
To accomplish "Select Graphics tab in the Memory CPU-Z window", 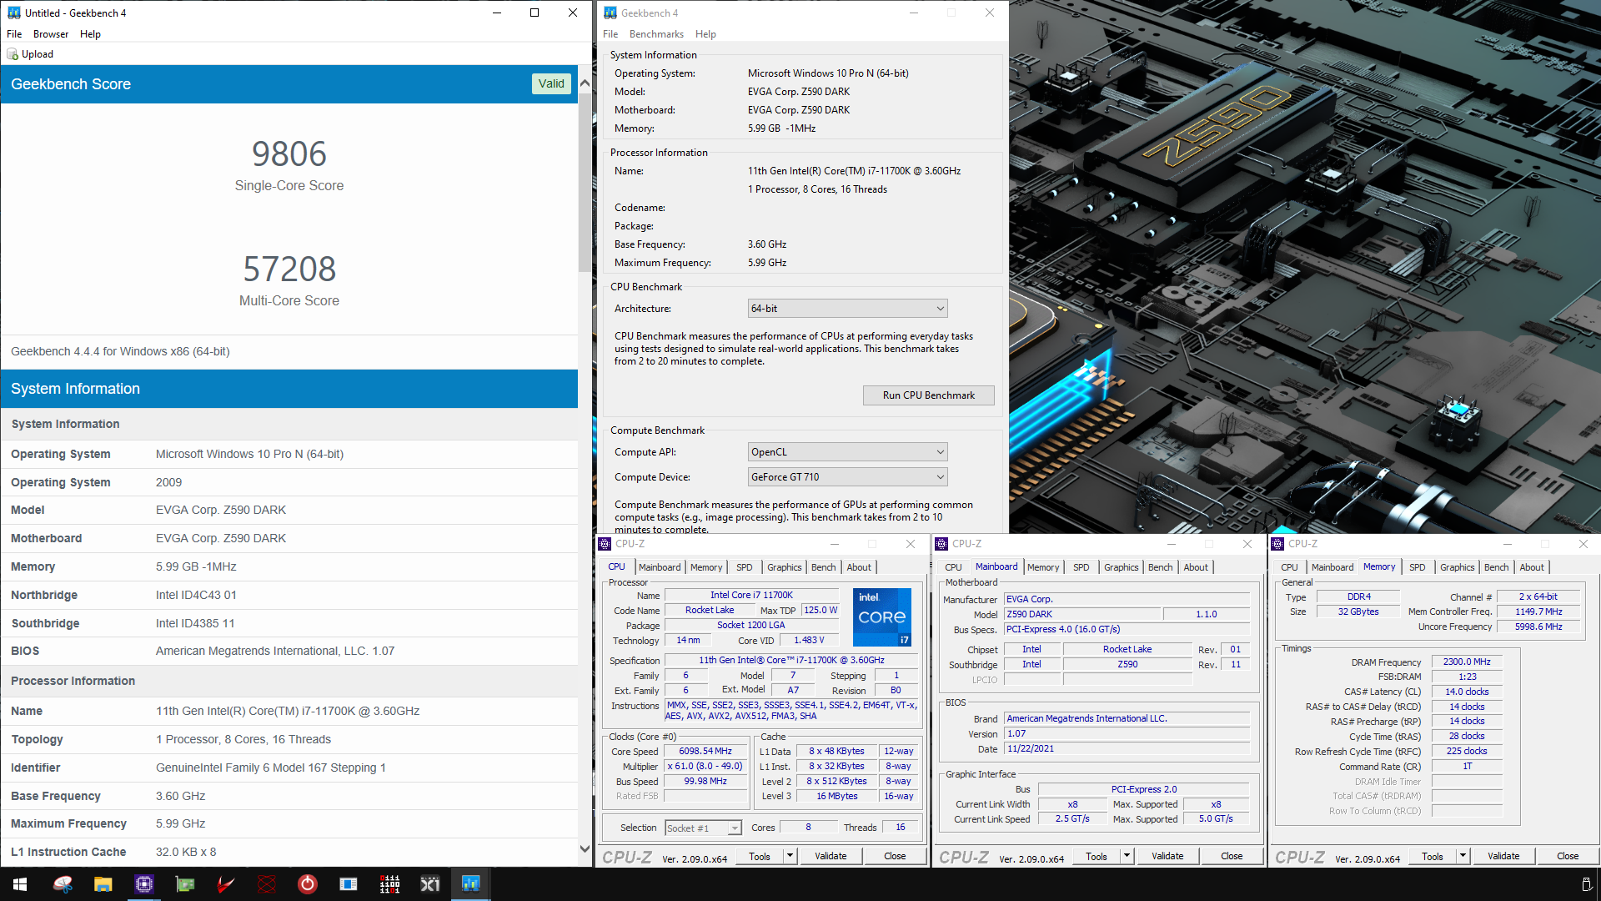I will pos(1457,567).
